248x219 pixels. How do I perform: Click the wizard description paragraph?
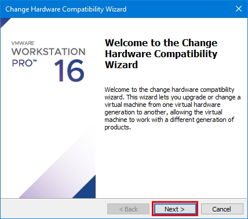click(x=173, y=108)
